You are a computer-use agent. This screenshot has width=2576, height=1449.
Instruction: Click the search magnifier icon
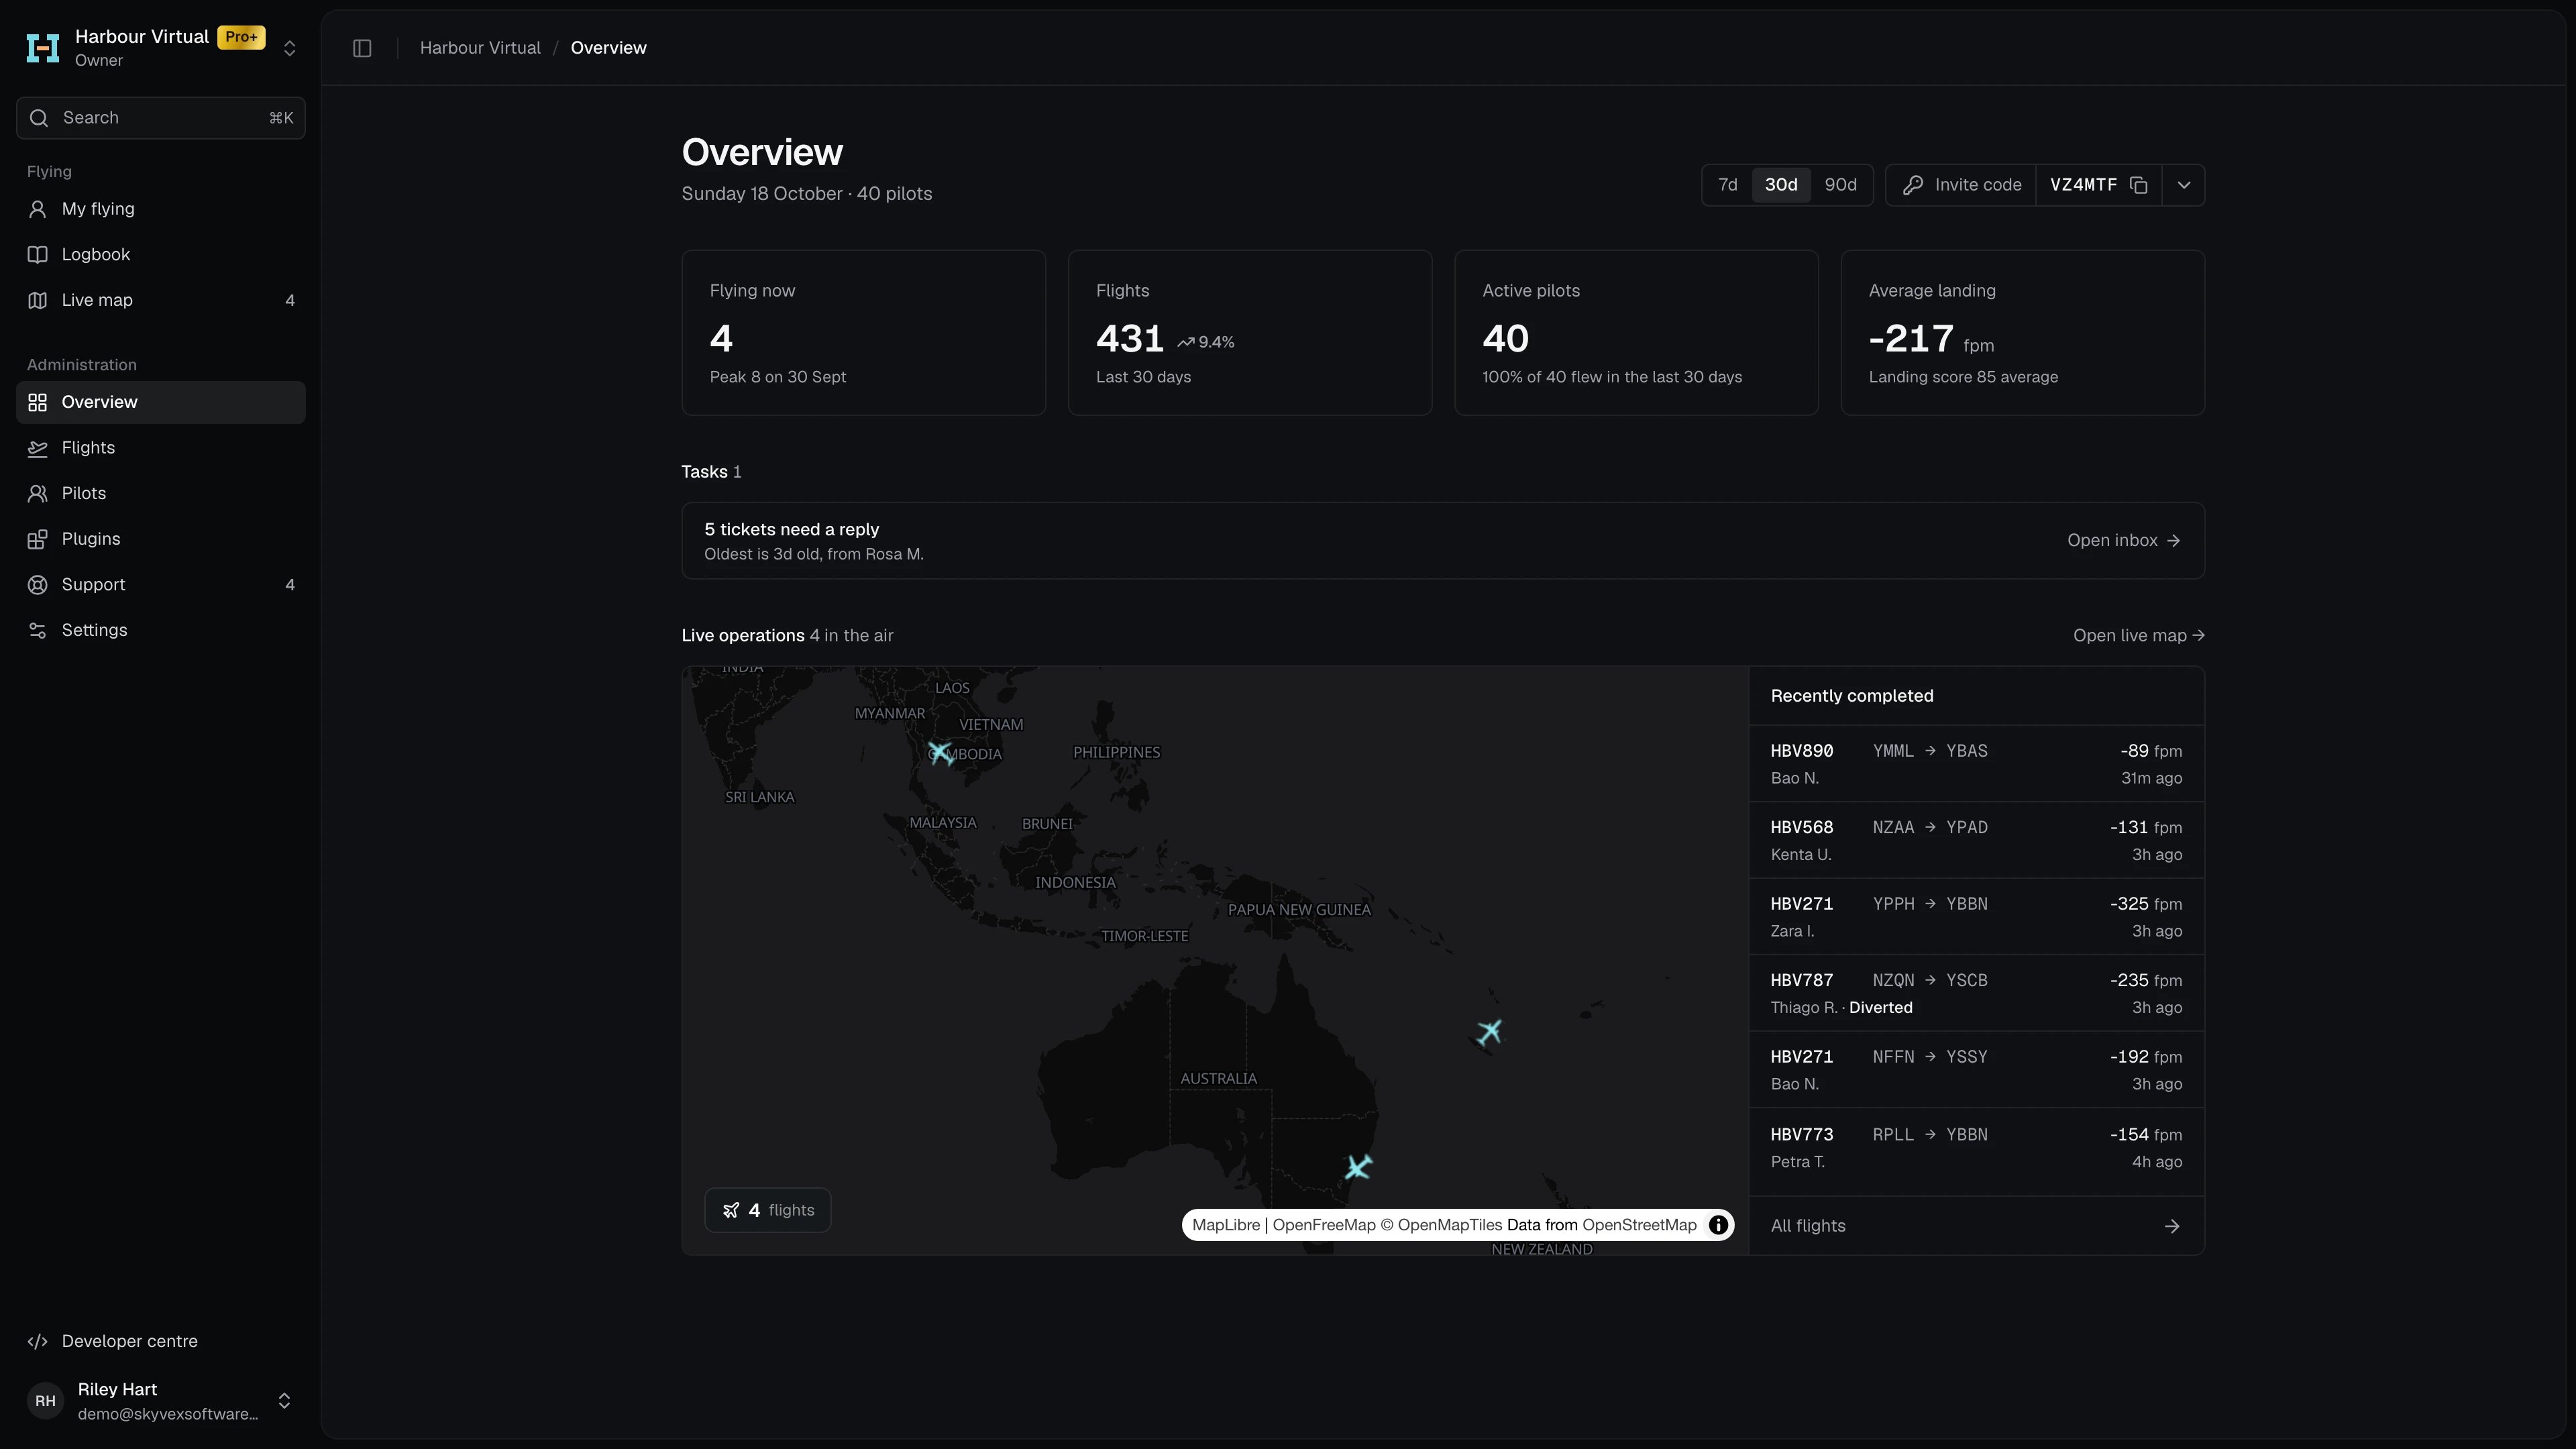39,118
